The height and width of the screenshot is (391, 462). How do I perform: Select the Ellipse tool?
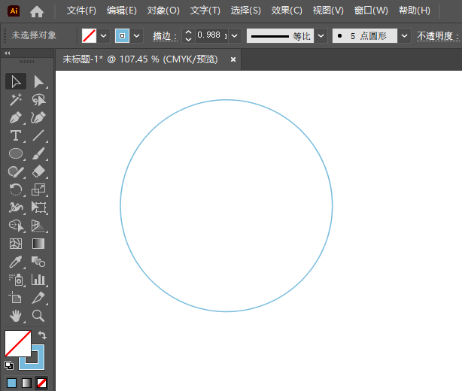tap(16, 153)
